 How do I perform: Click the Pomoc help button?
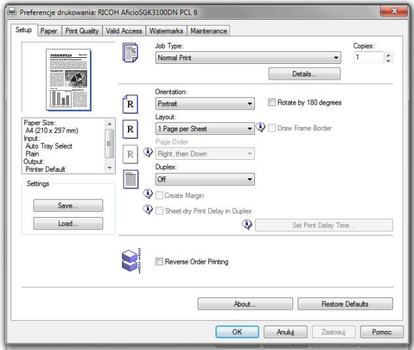point(382,332)
